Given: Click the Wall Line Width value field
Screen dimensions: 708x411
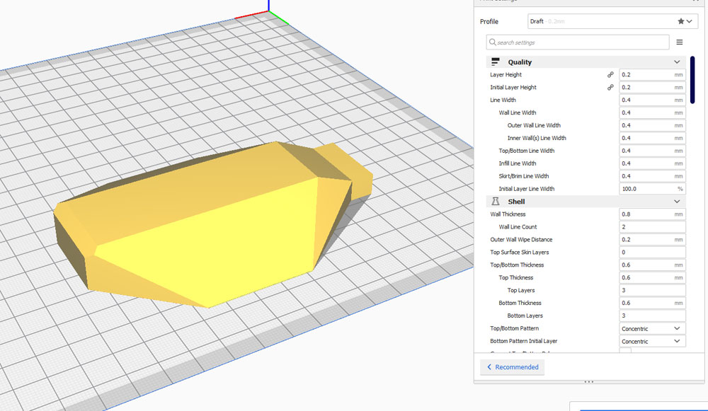Looking at the screenshot, I should [652, 112].
